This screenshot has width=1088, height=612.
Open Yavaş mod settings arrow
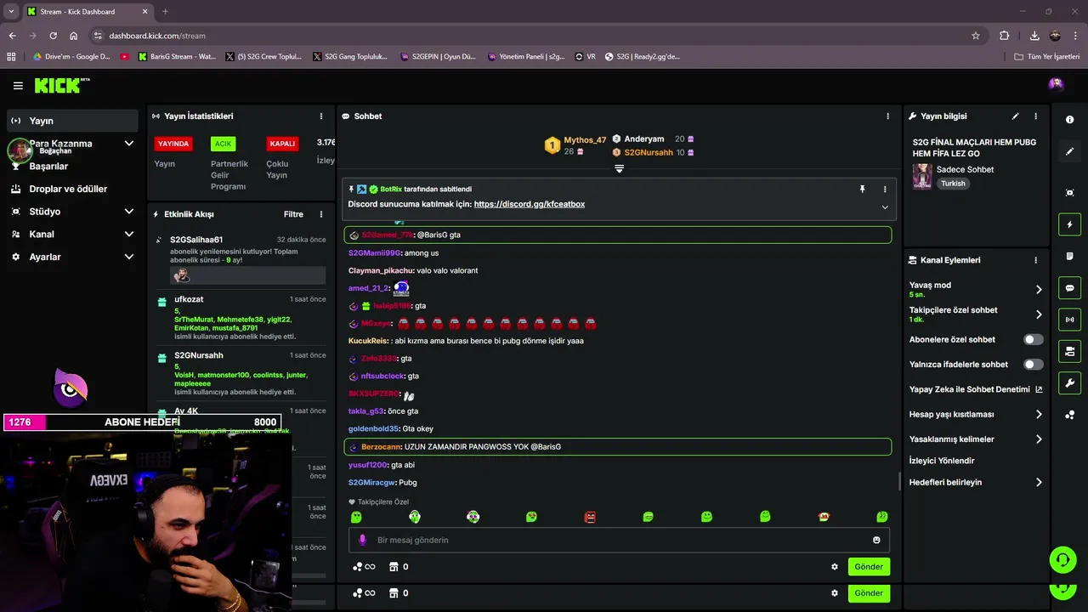point(1039,290)
